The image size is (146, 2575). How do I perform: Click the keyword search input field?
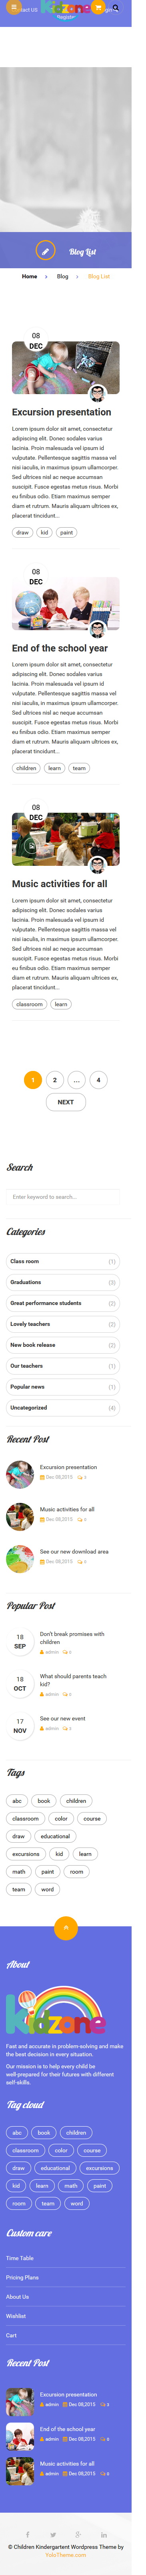(x=62, y=1196)
